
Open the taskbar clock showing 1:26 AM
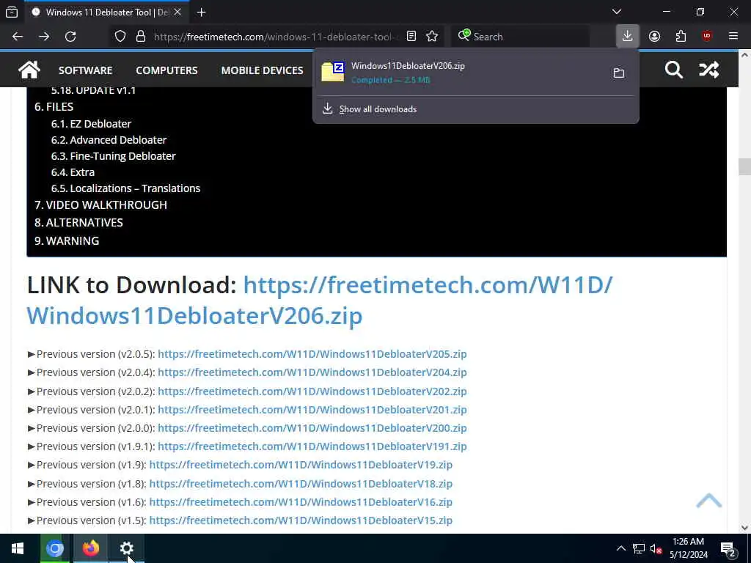click(x=688, y=548)
